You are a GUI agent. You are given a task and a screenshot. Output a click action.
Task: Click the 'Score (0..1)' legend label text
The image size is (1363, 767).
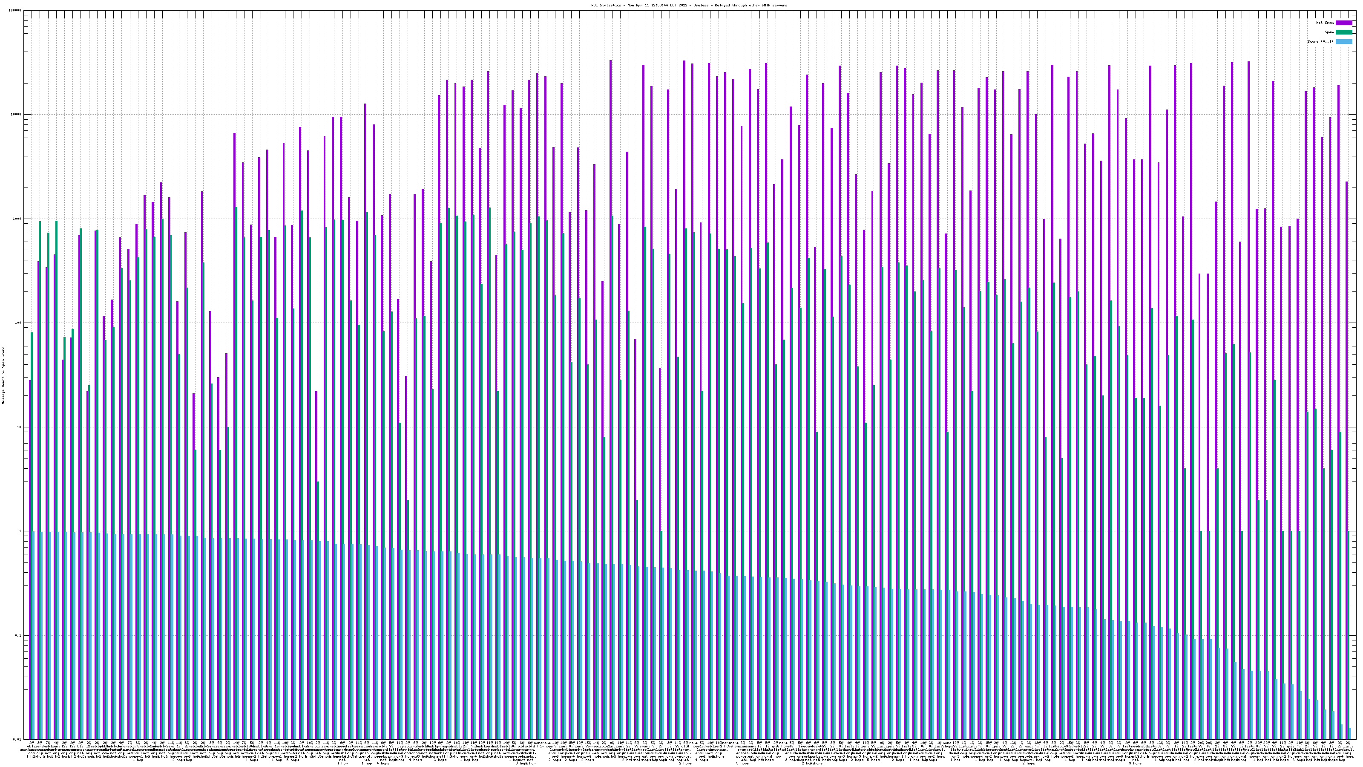pyautogui.click(x=1320, y=41)
